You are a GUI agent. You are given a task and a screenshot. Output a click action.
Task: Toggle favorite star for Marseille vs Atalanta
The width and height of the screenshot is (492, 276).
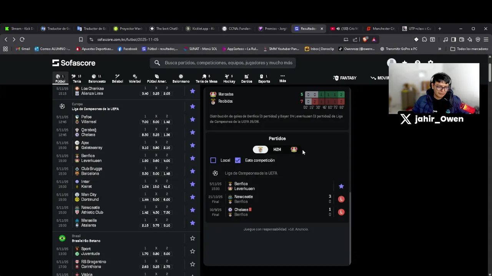pyautogui.click(x=193, y=223)
